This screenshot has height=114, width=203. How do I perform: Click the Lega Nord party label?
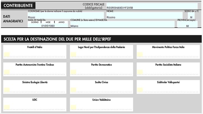102,47
